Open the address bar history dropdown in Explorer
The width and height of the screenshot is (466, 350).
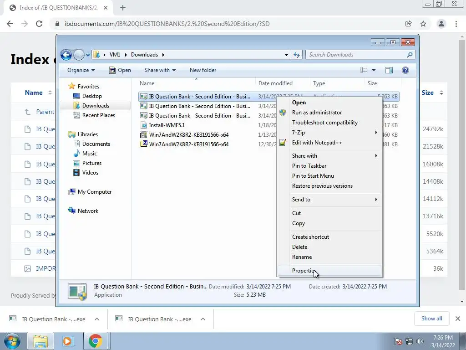click(286, 55)
